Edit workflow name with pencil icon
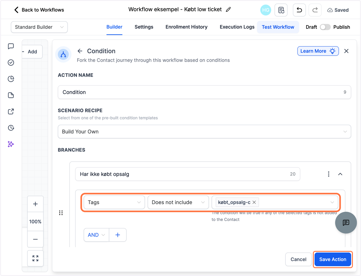The image size is (361, 276). [x=228, y=10]
